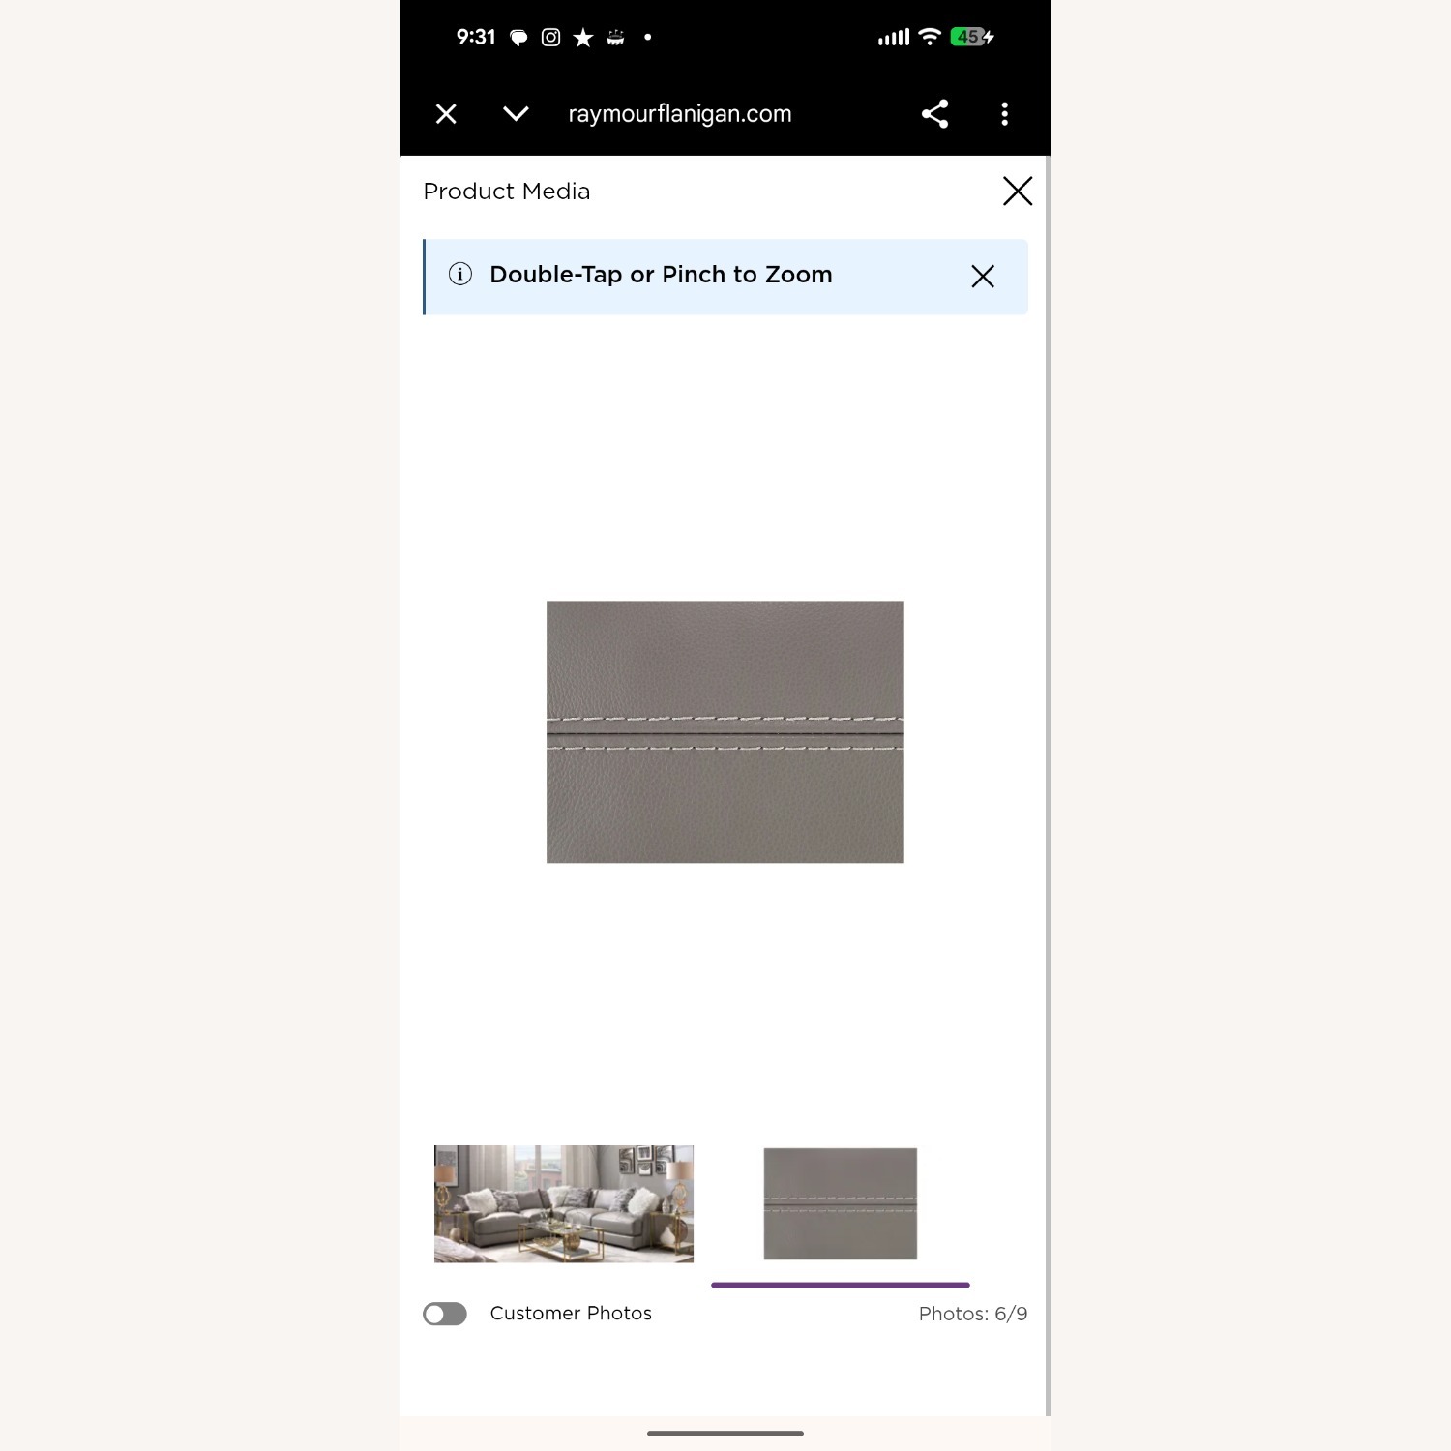This screenshot has width=1451, height=1451.
Task: Tap the main leather swatch image
Action: click(725, 732)
